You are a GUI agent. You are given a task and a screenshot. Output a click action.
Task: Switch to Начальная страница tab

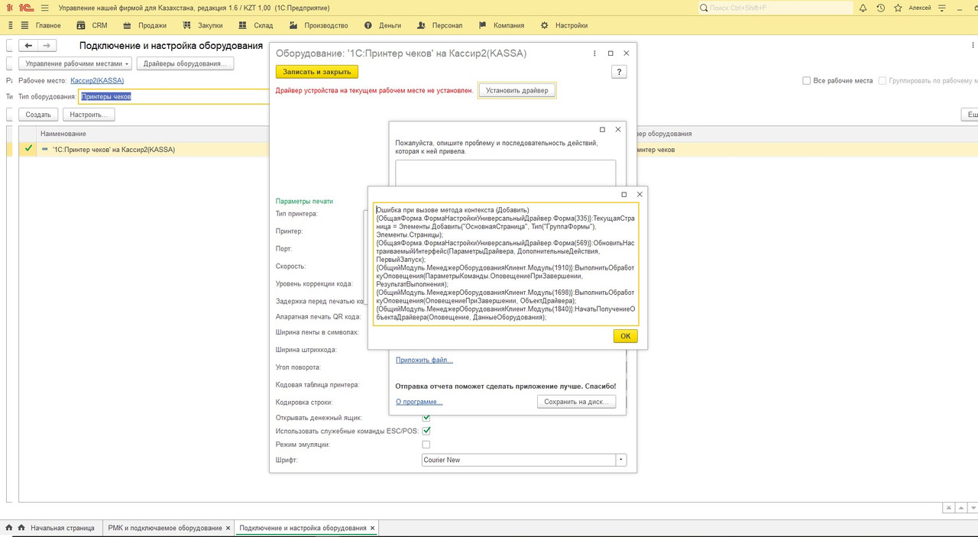point(63,528)
